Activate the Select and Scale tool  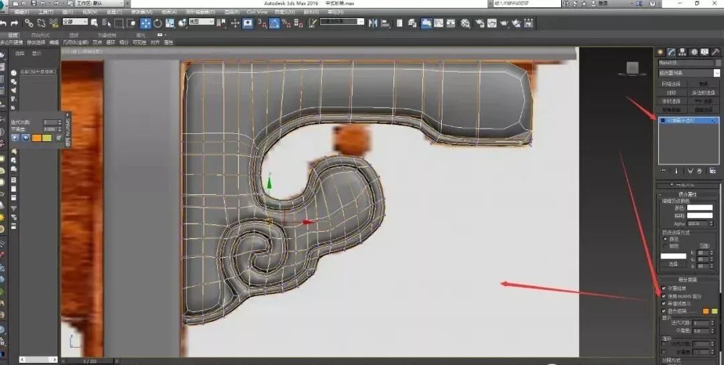(x=170, y=23)
